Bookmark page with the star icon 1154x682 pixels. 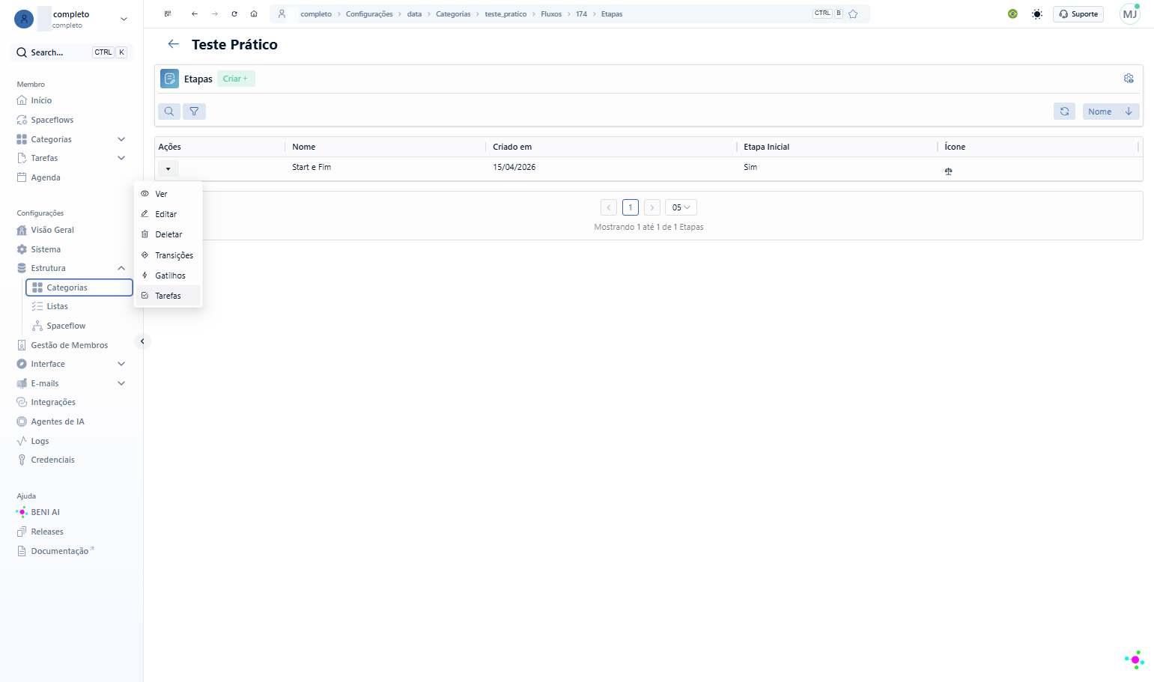853,13
